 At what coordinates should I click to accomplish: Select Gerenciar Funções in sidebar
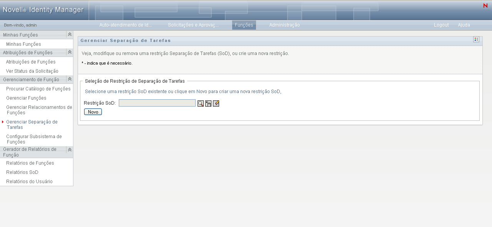click(26, 98)
